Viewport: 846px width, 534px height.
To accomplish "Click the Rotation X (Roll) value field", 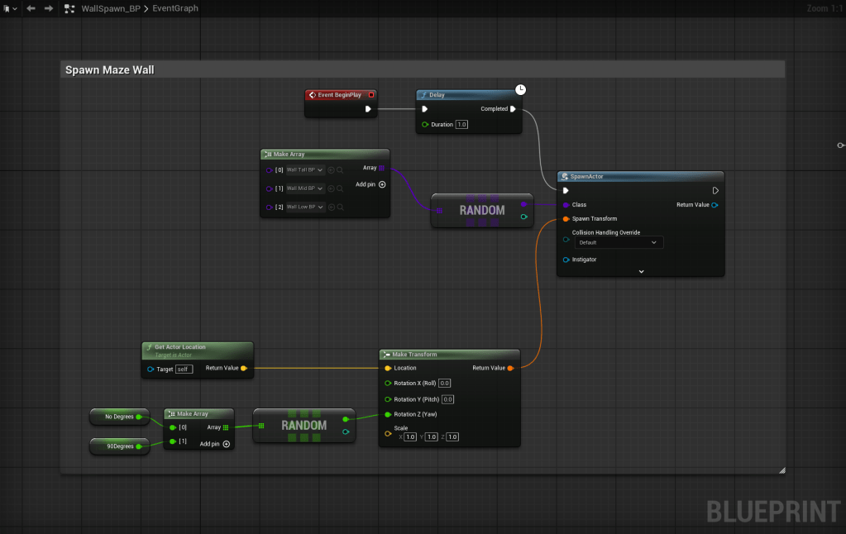I will coord(444,384).
